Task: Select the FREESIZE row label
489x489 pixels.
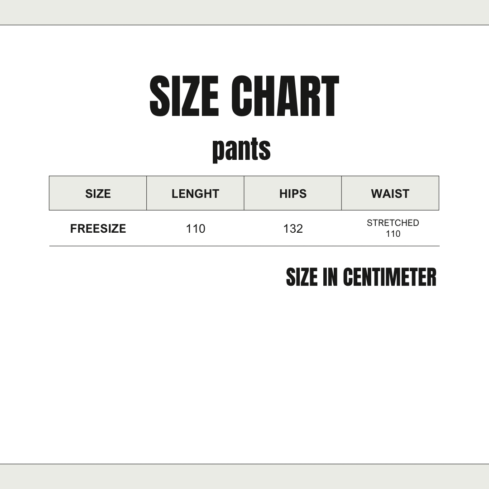Action: click(98, 229)
